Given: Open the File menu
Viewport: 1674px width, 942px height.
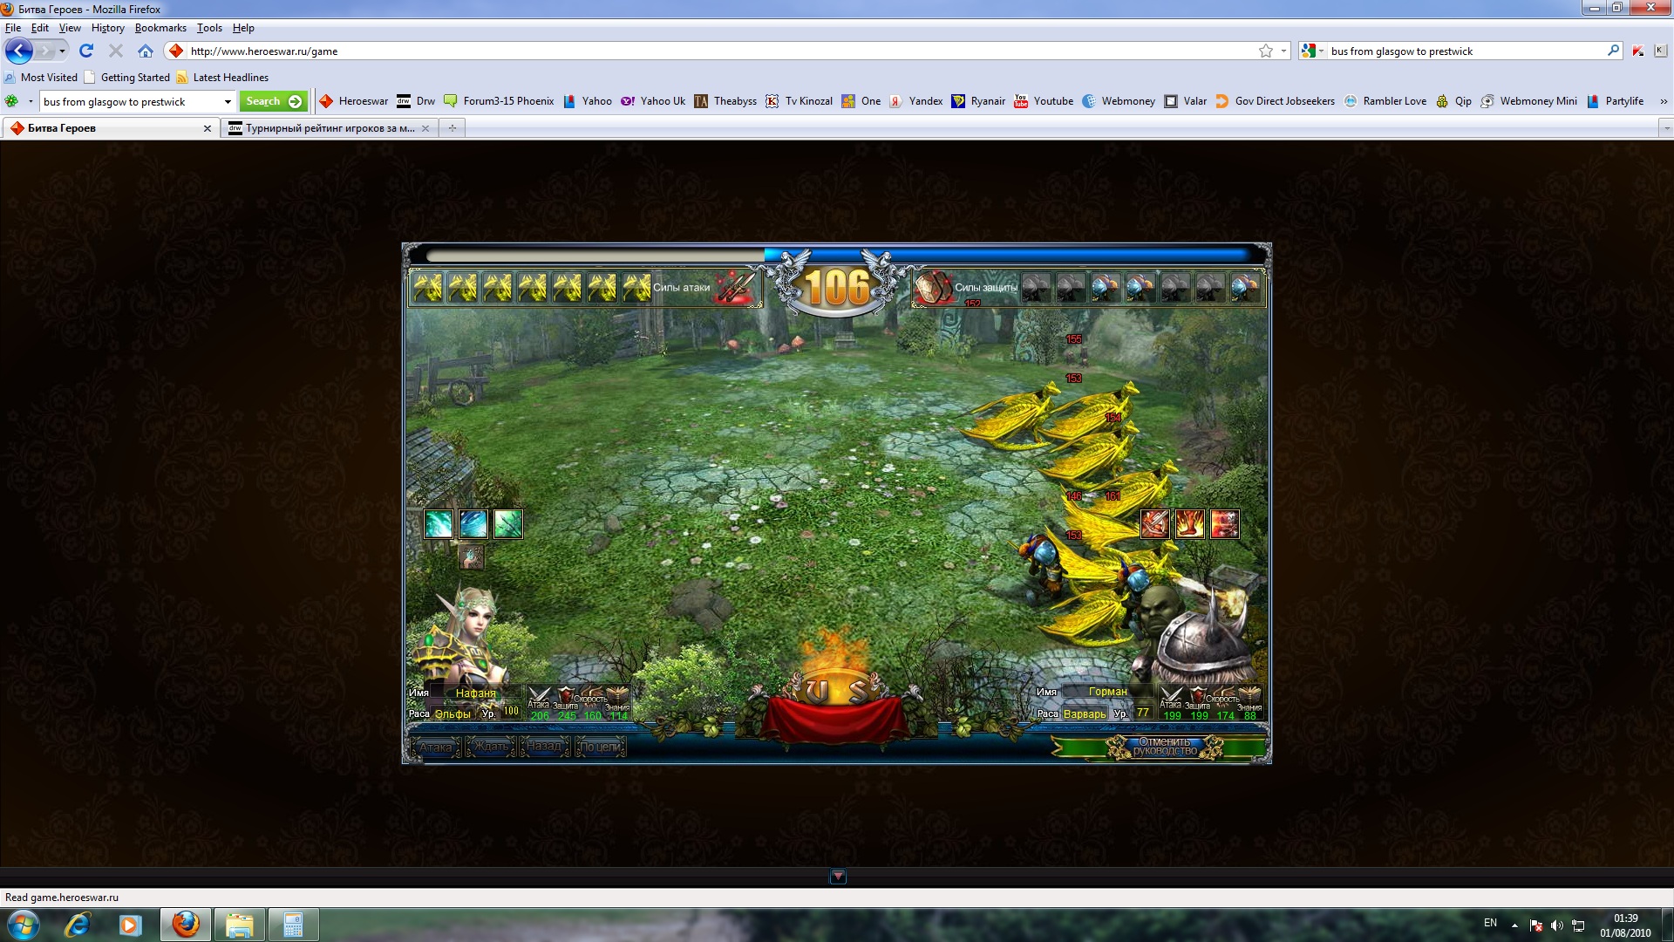Looking at the screenshot, I should click(x=13, y=28).
